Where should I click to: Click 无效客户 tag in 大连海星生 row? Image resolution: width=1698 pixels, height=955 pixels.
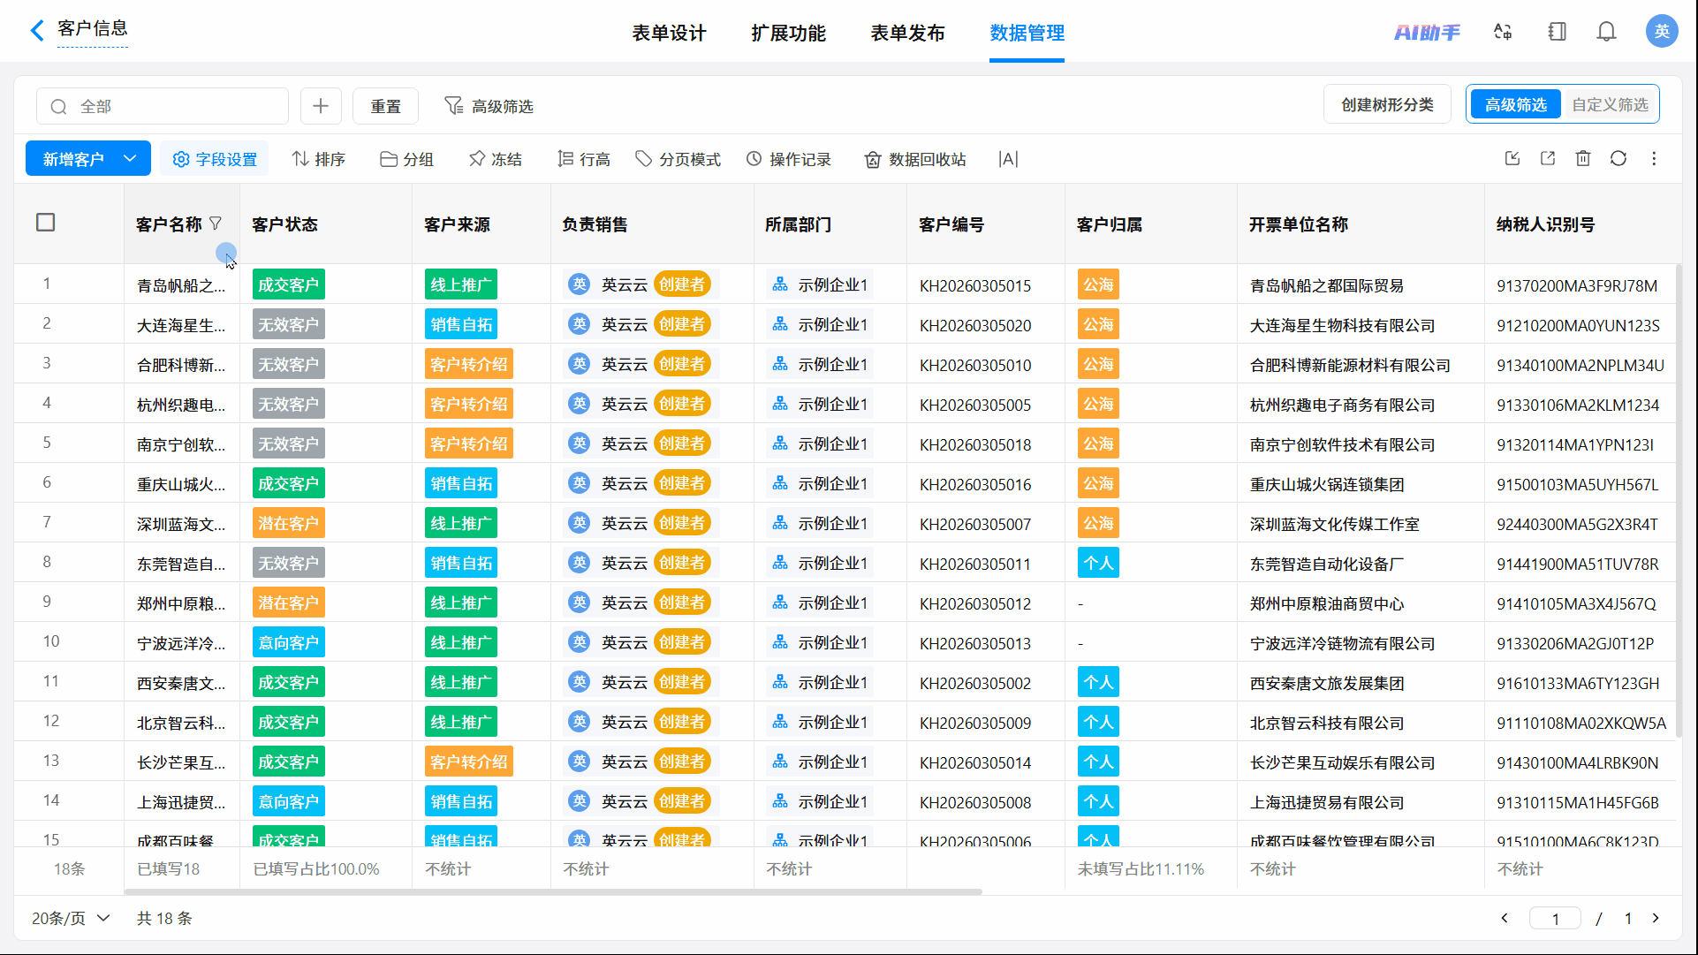coord(288,324)
